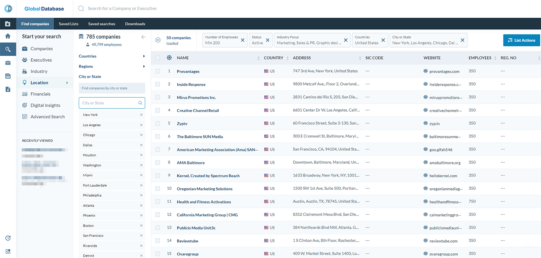Focus the Search for a Company or Executive box

click(122, 8)
